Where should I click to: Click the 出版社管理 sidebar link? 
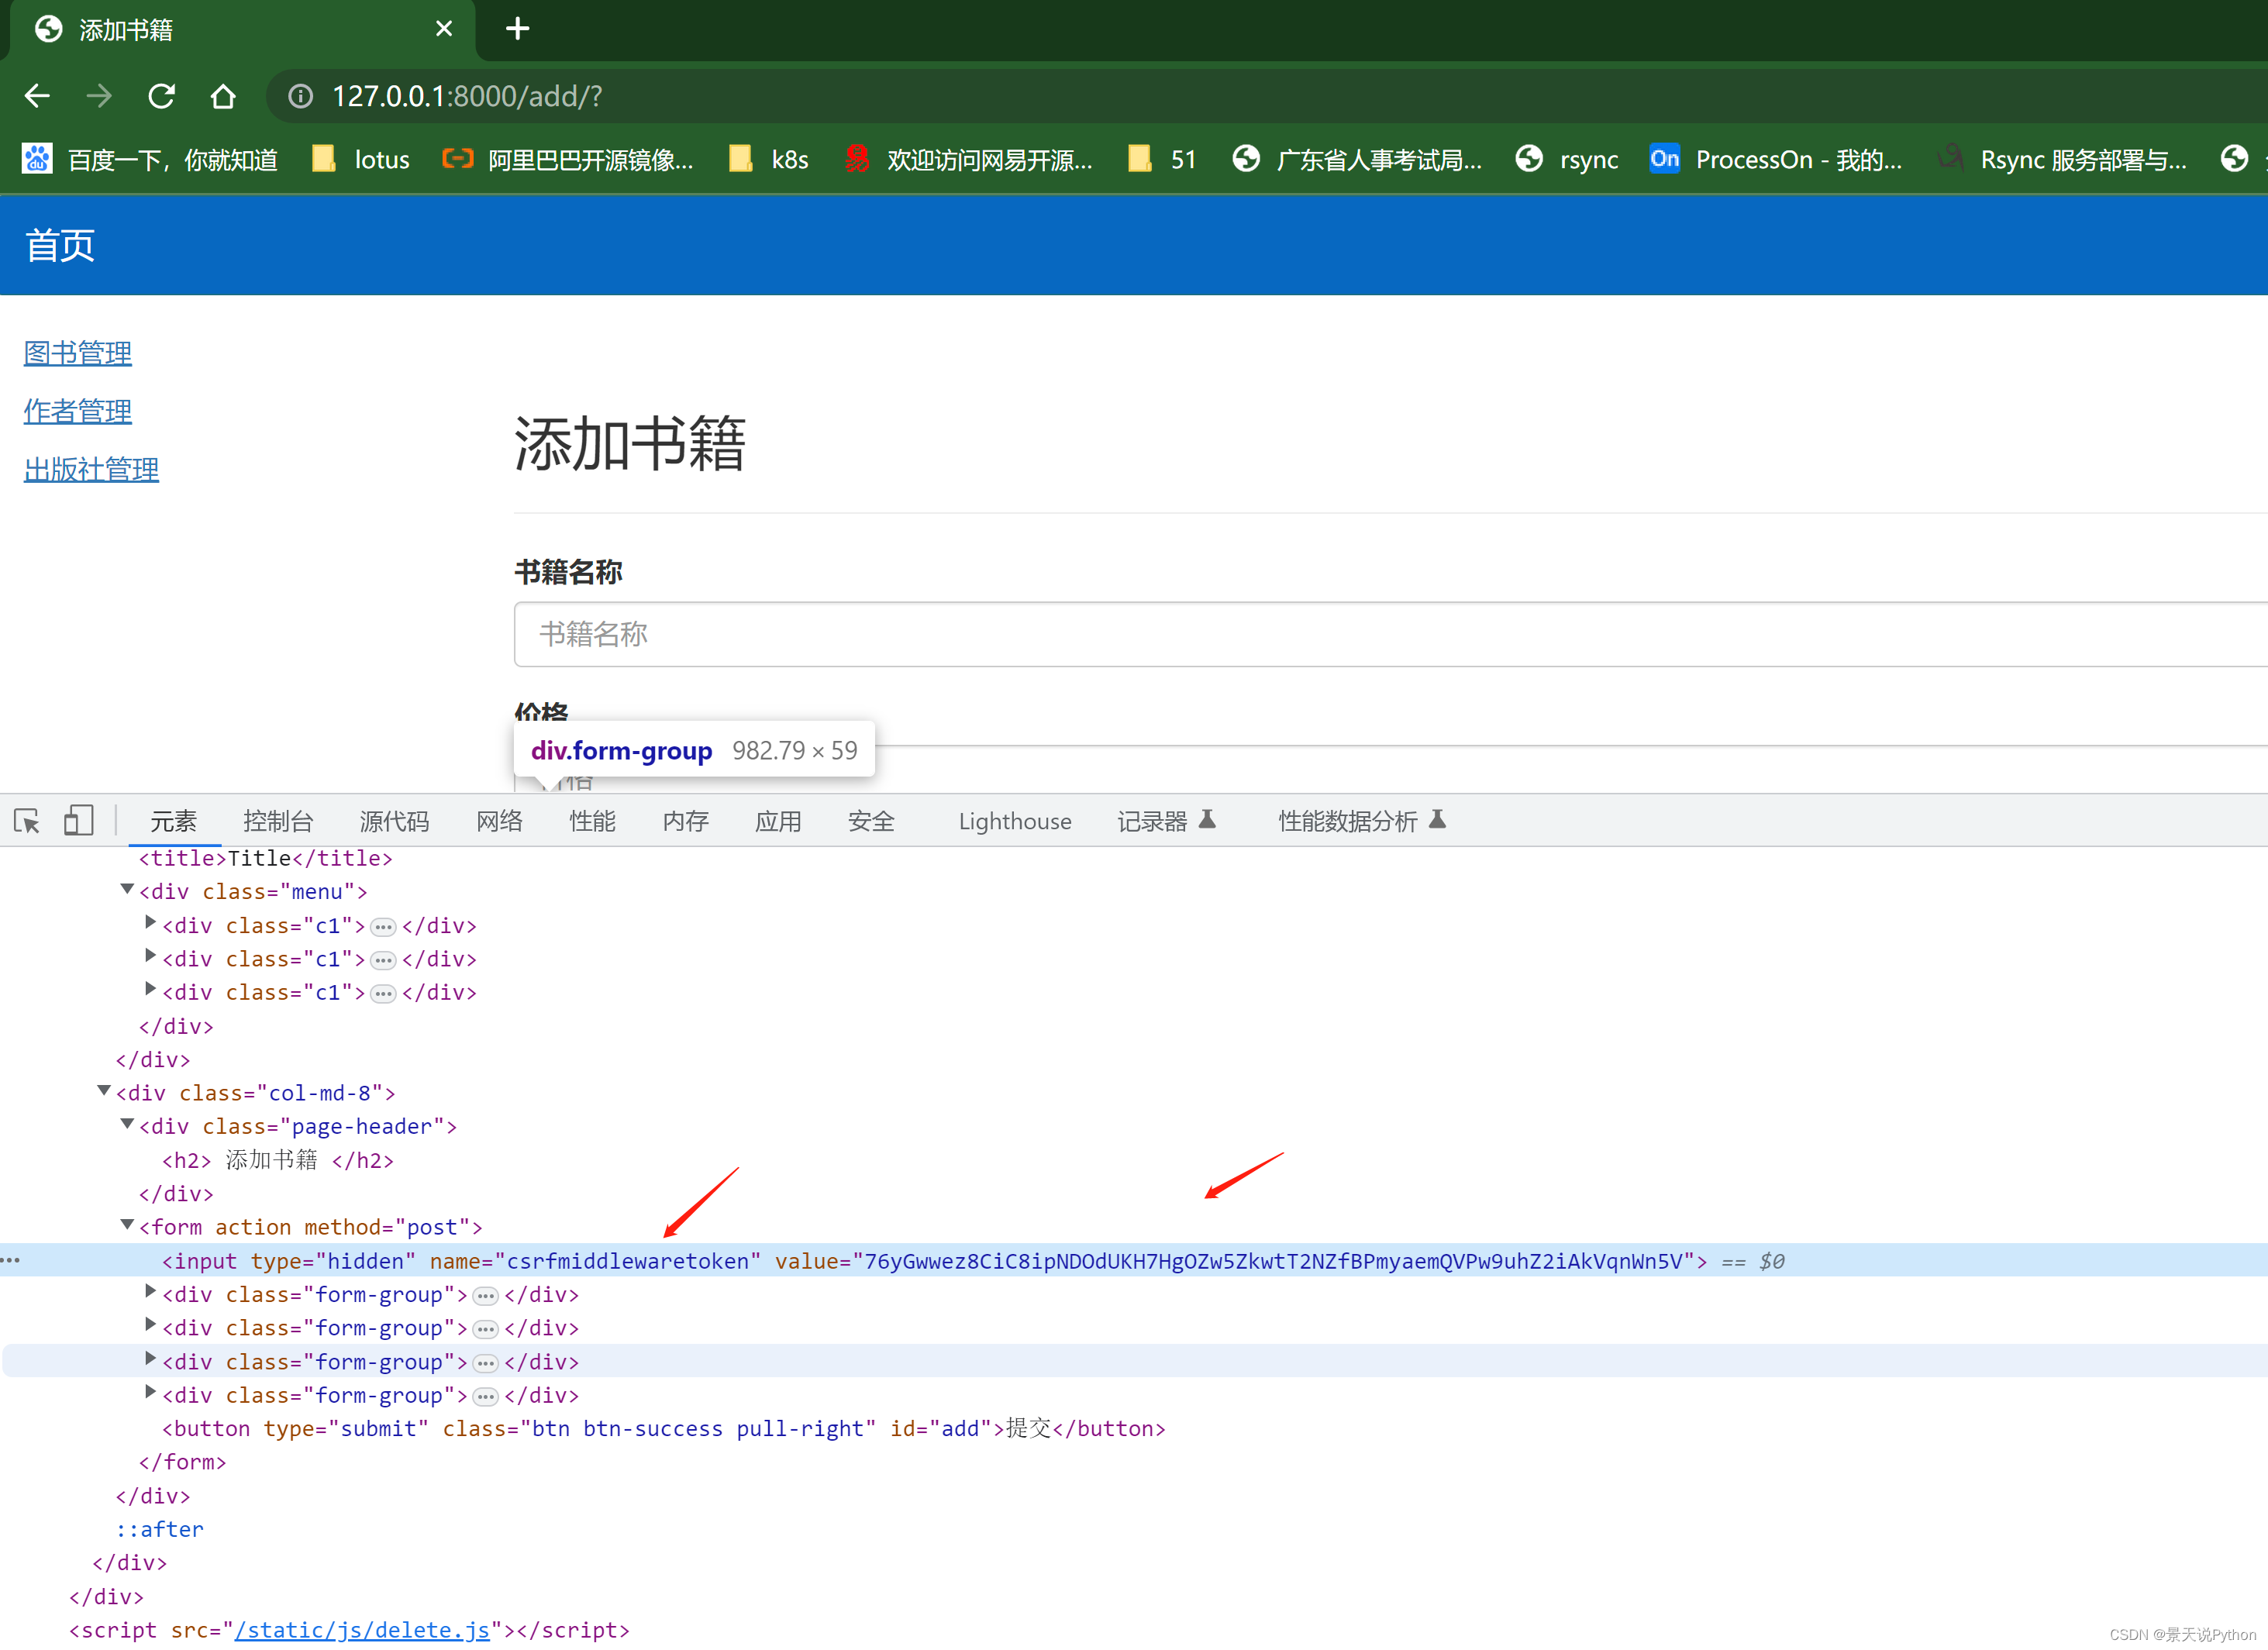pos(91,469)
